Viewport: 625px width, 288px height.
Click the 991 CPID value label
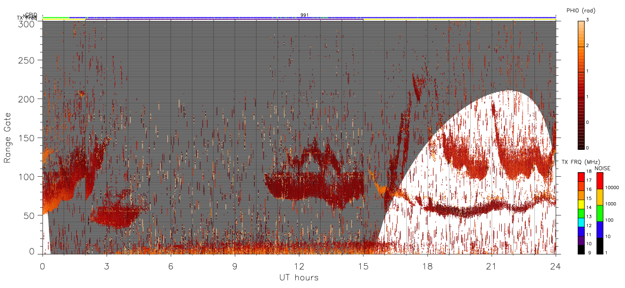tap(304, 15)
